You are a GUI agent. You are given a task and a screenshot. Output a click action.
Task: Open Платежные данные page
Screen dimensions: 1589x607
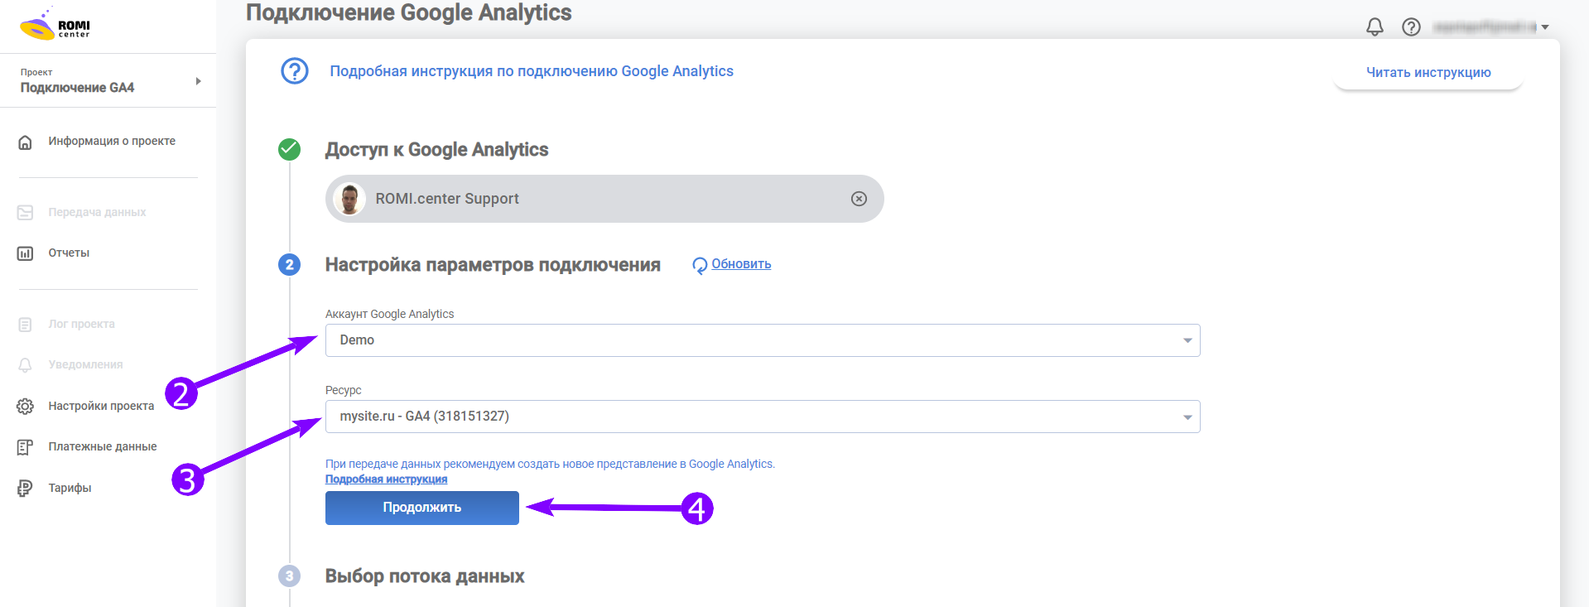tap(103, 446)
